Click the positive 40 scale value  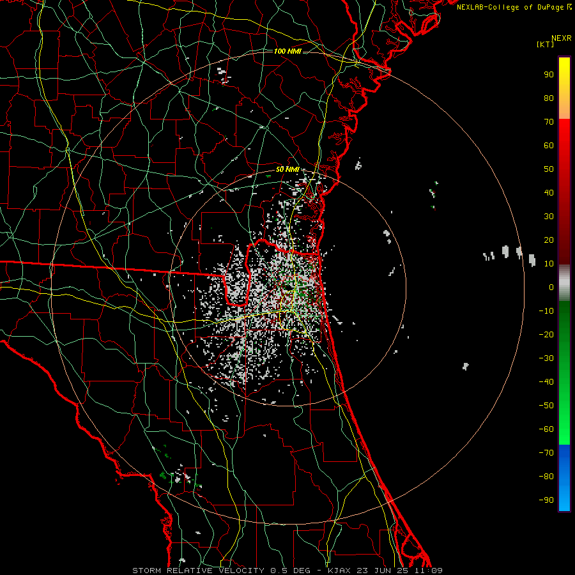point(549,193)
